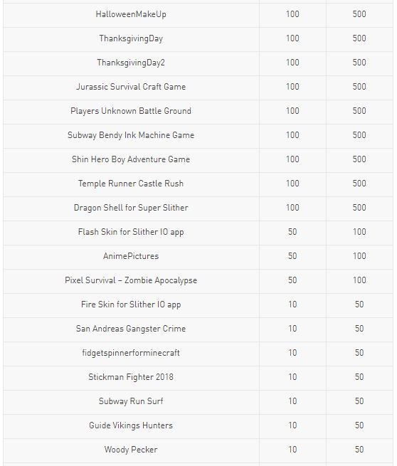Click fidgetspinnerforminecraft table entry
The width and height of the screenshot is (397, 466).
pyautogui.click(x=131, y=353)
